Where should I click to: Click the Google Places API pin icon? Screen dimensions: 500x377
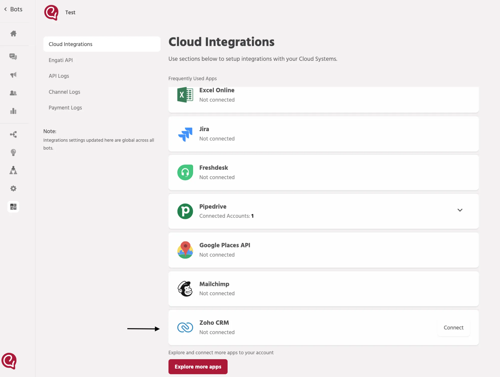coord(185,250)
